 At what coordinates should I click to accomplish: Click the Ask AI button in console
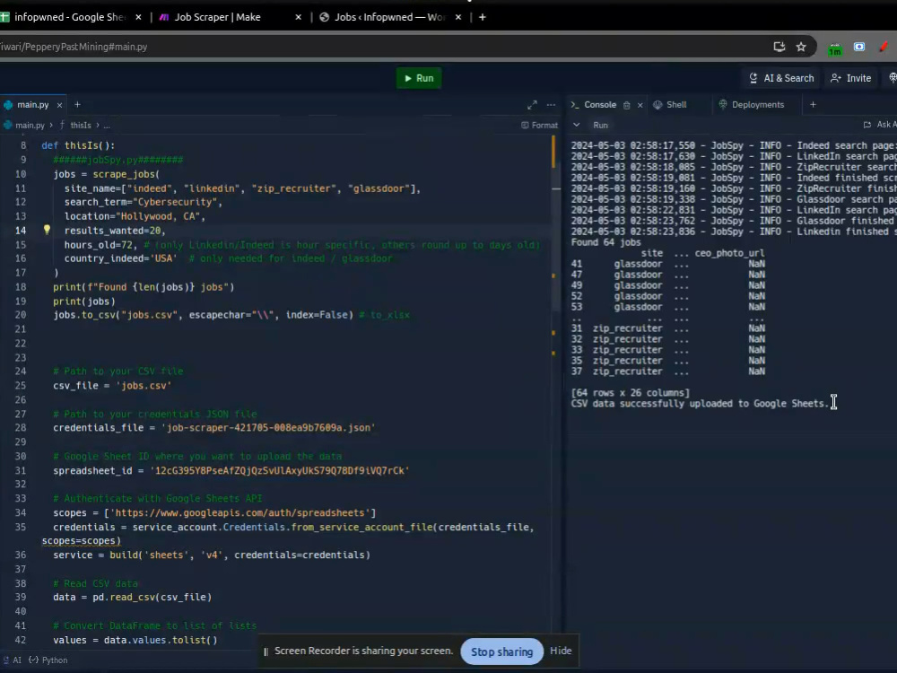tap(880, 125)
